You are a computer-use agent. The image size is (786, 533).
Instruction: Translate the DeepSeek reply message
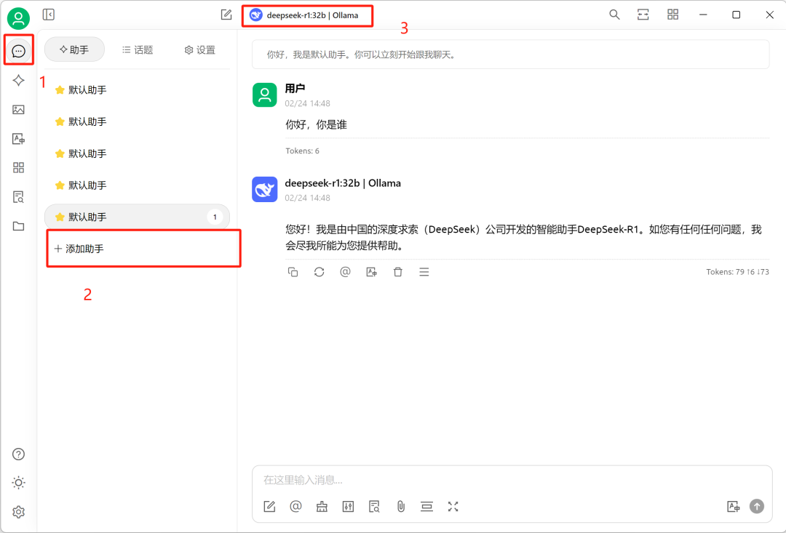tap(371, 272)
